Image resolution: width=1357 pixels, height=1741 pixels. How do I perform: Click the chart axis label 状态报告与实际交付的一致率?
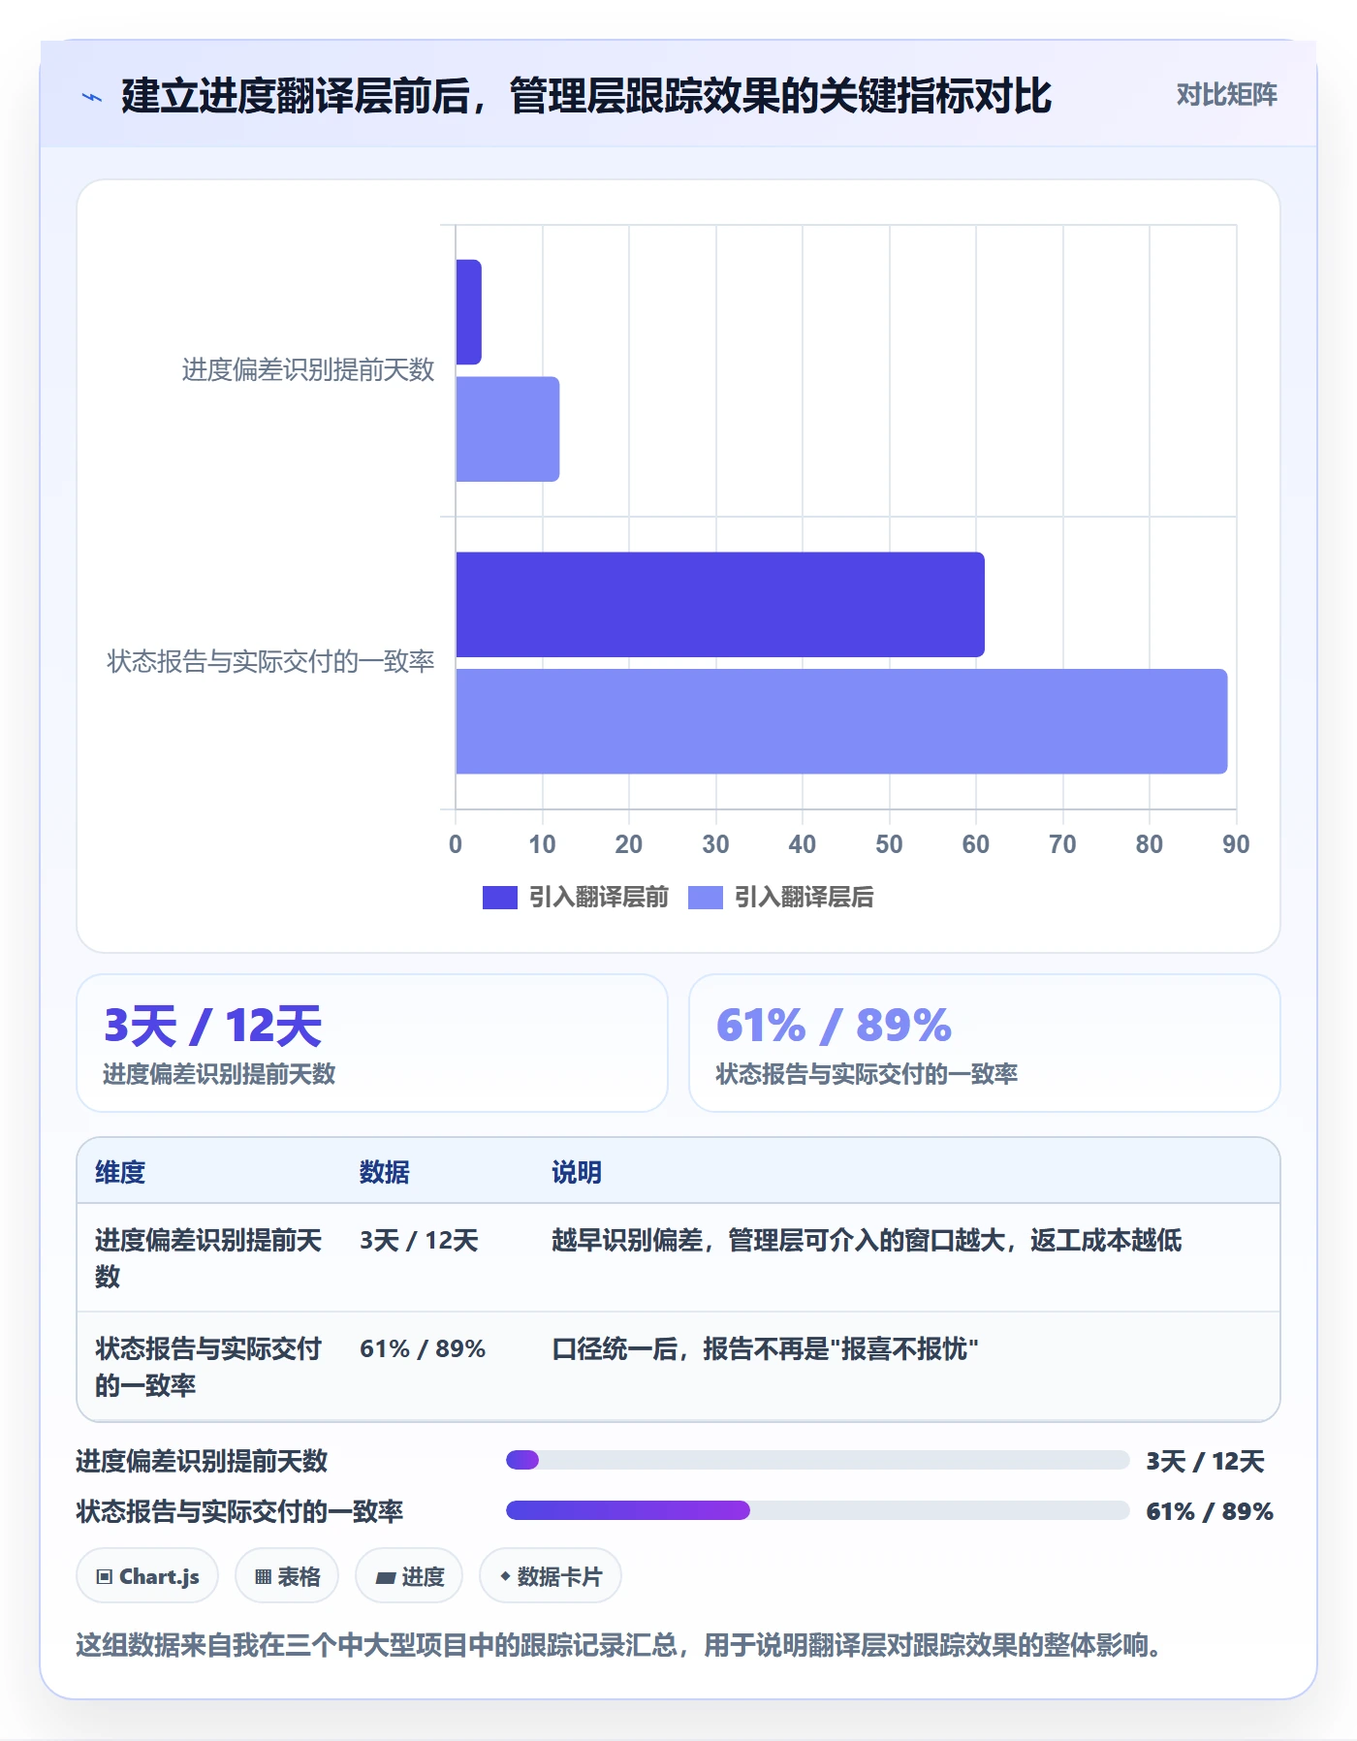(x=270, y=662)
